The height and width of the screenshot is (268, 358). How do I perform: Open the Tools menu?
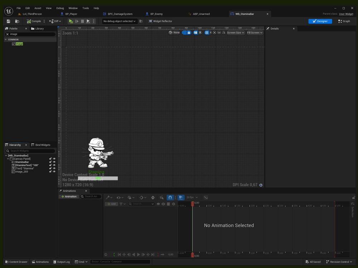click(86, 8)
